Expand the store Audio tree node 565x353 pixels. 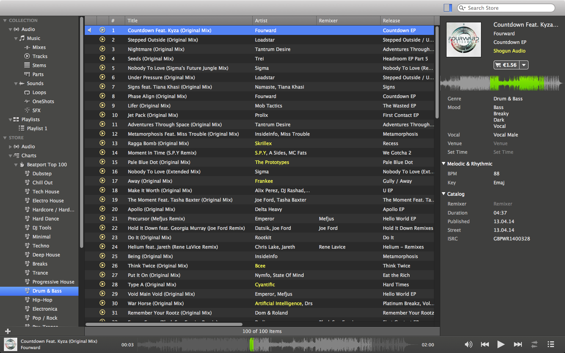[11, 147]
